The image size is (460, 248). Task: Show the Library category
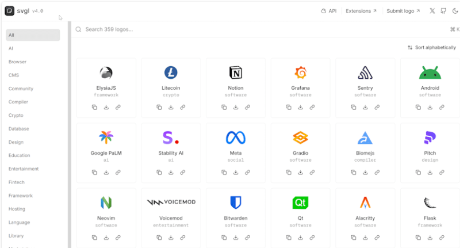pyautogui.click(x=16, y=236)
